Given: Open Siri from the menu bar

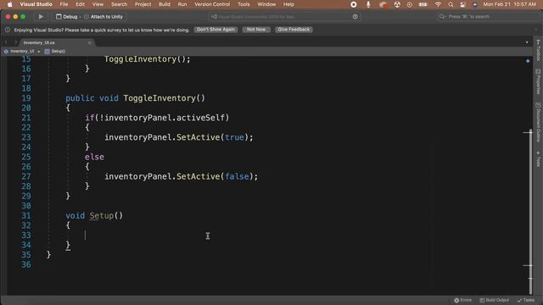Looking at the screenshot, I should (x=475, y=4).
